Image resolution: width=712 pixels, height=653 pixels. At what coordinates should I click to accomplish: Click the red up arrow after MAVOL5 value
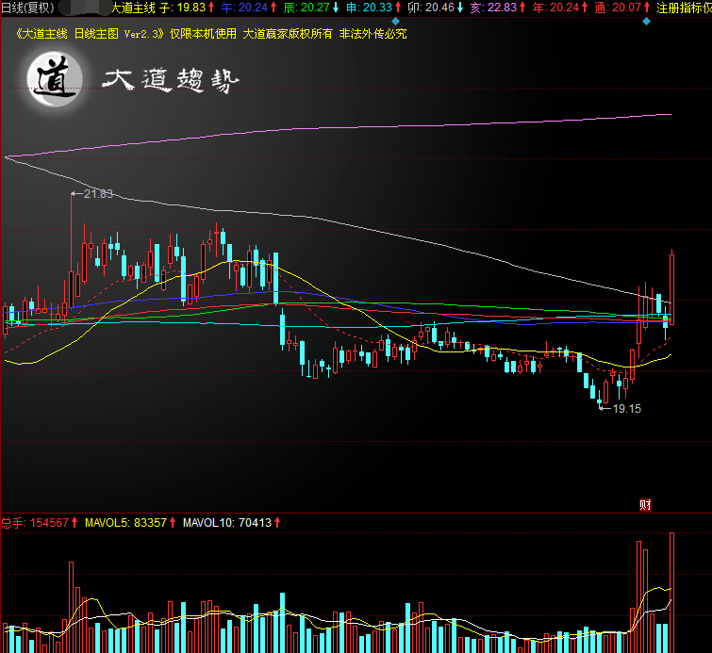click(x=174, y=522)
